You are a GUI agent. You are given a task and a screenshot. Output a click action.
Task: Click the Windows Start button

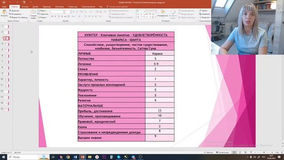click(x=4, y=157)
